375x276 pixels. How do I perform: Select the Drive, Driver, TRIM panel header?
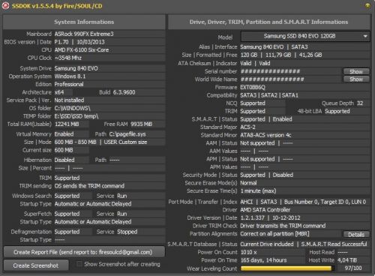coord(269,22)
